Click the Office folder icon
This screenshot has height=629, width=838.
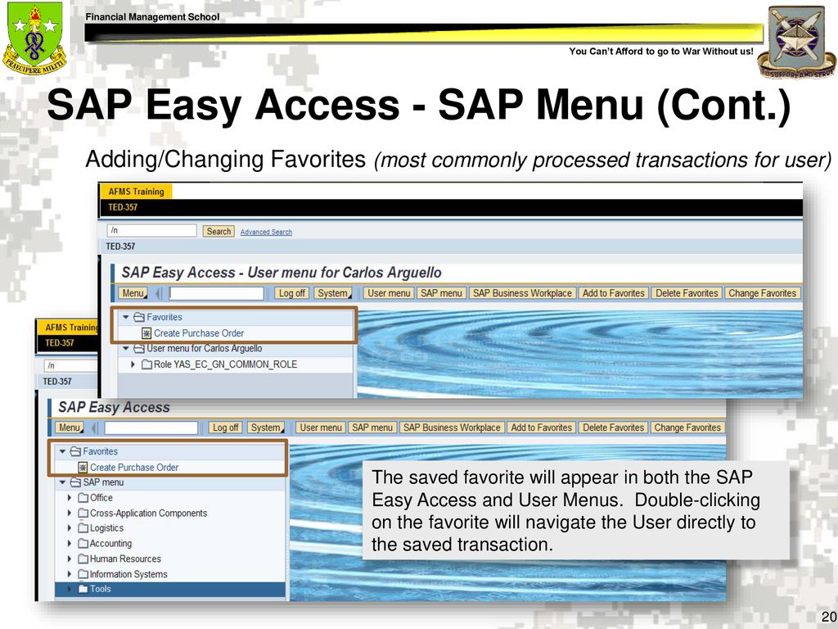pos(83,497)
